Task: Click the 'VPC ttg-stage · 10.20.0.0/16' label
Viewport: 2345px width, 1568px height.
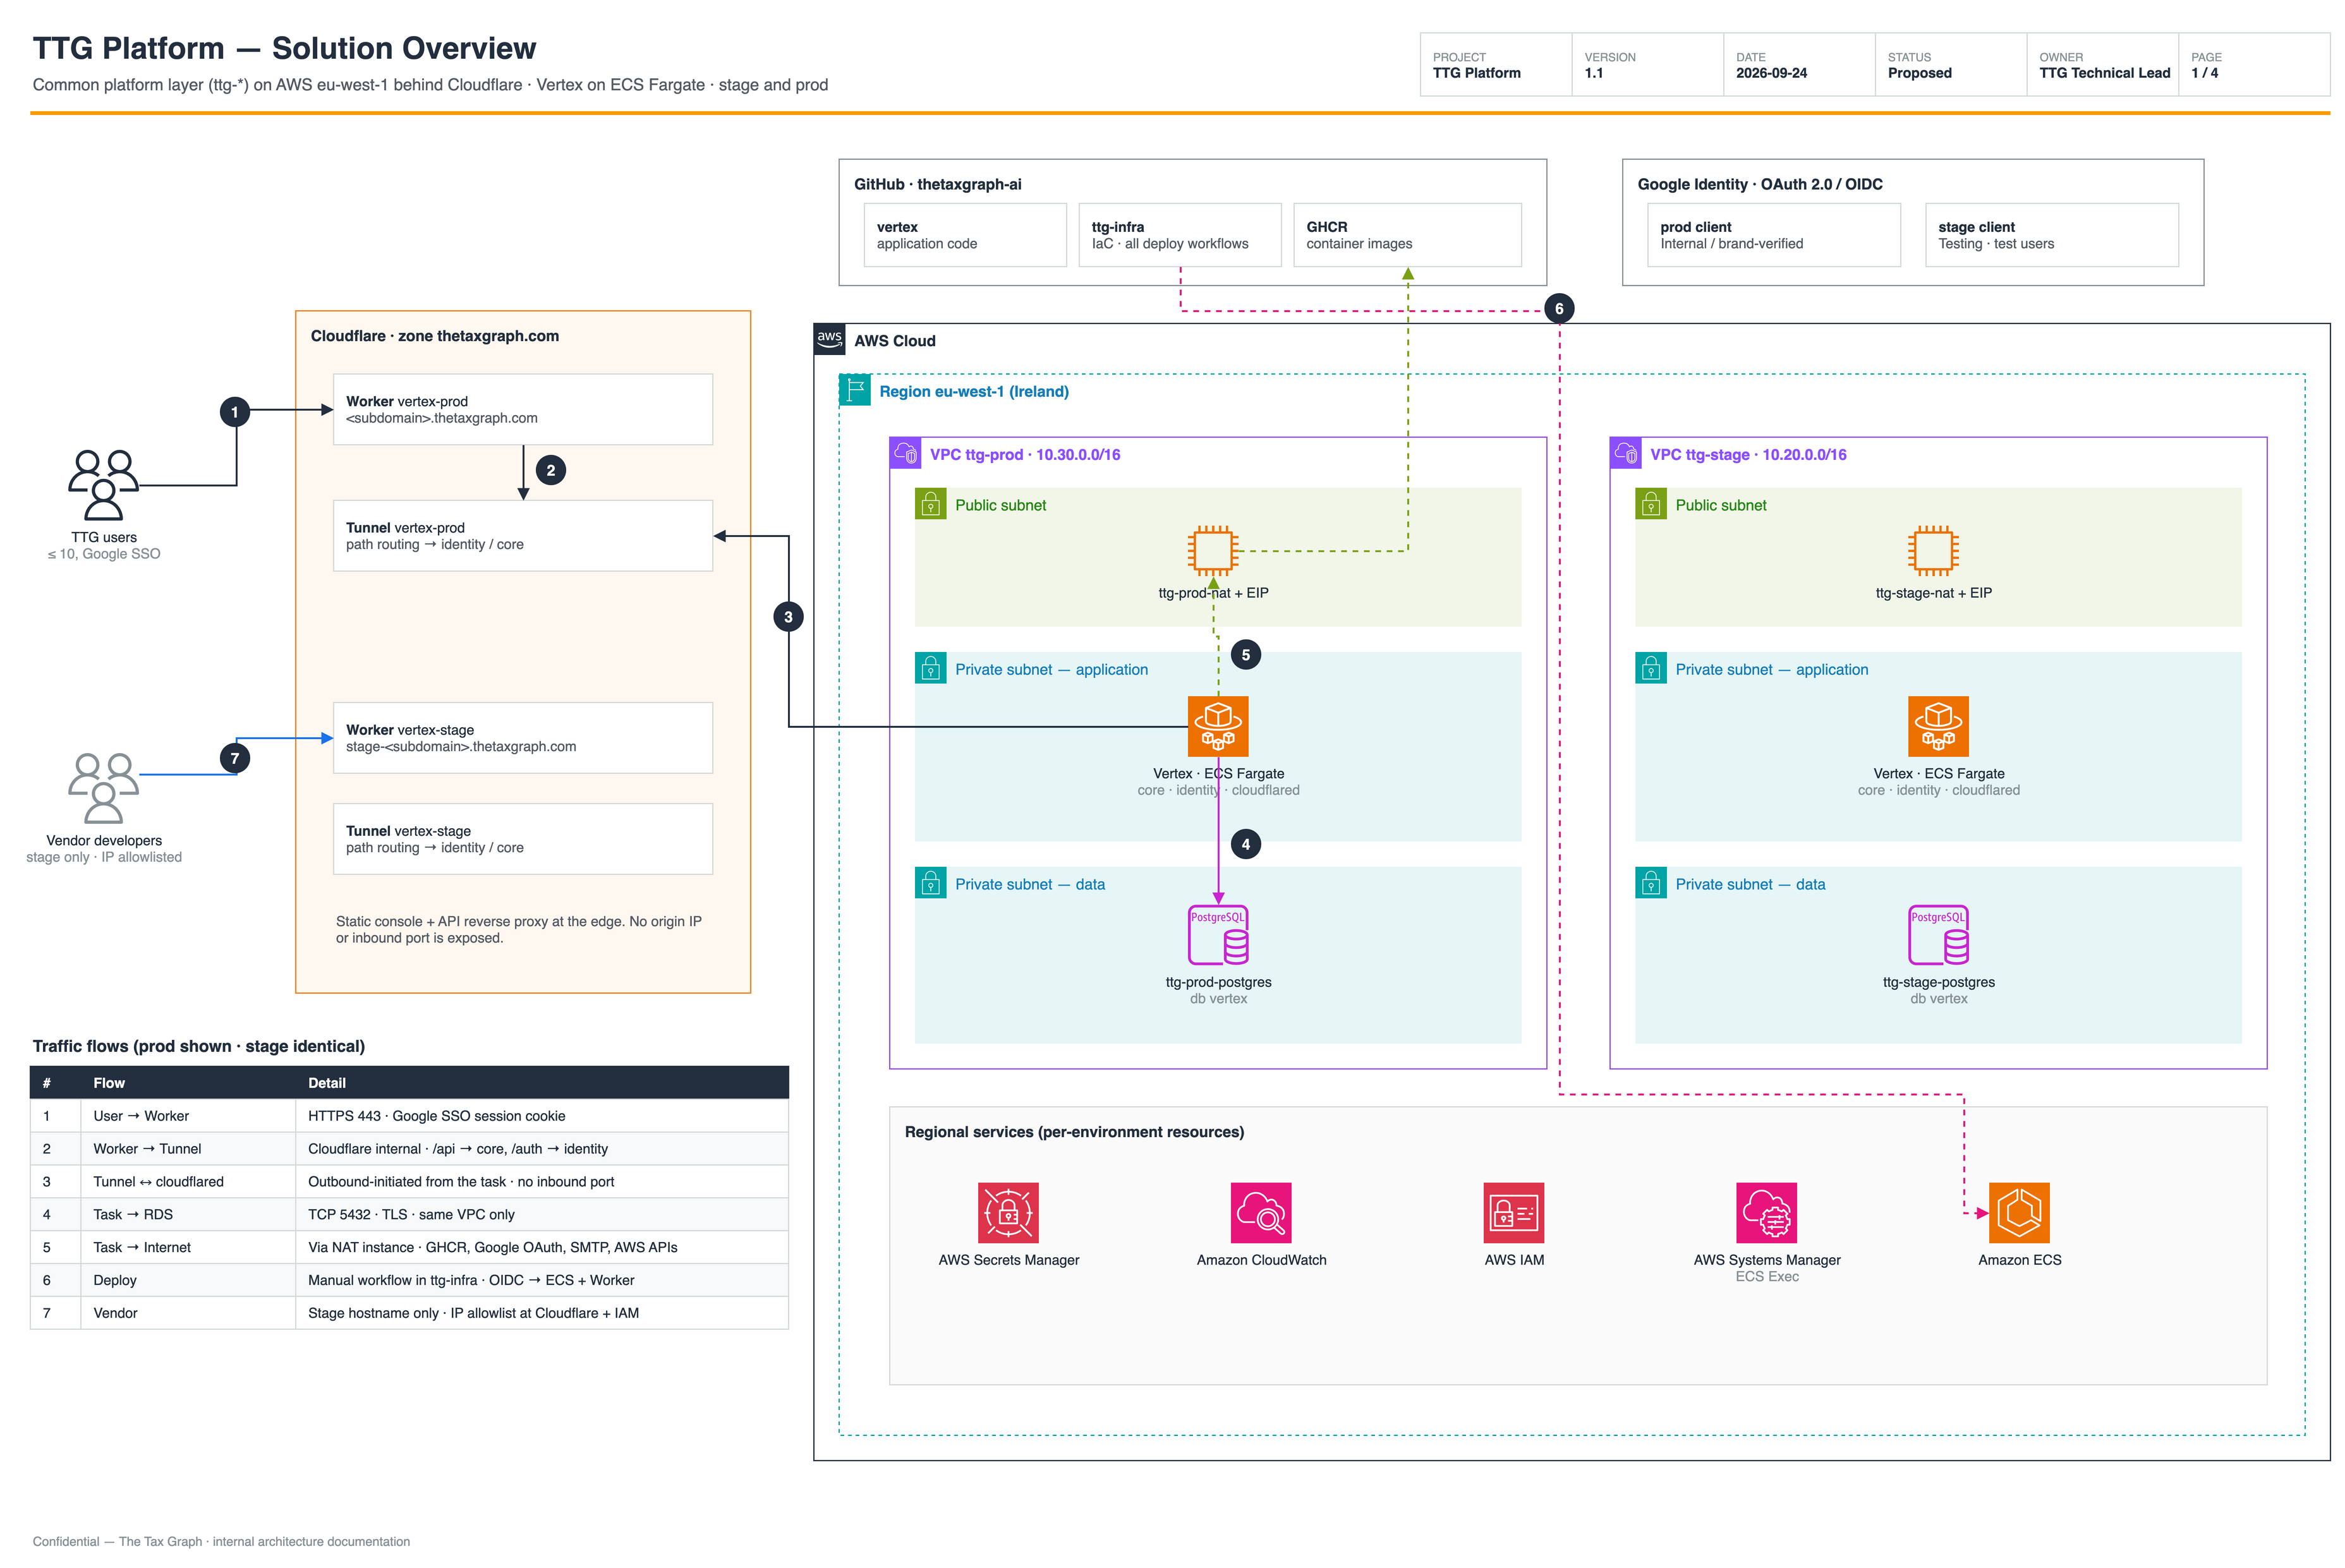Action: [1748, 454]
